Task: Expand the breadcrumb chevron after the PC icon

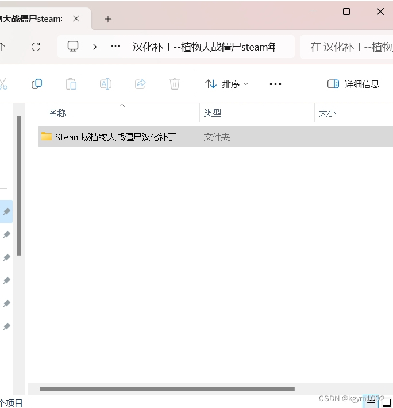Action: coord(95,47)
